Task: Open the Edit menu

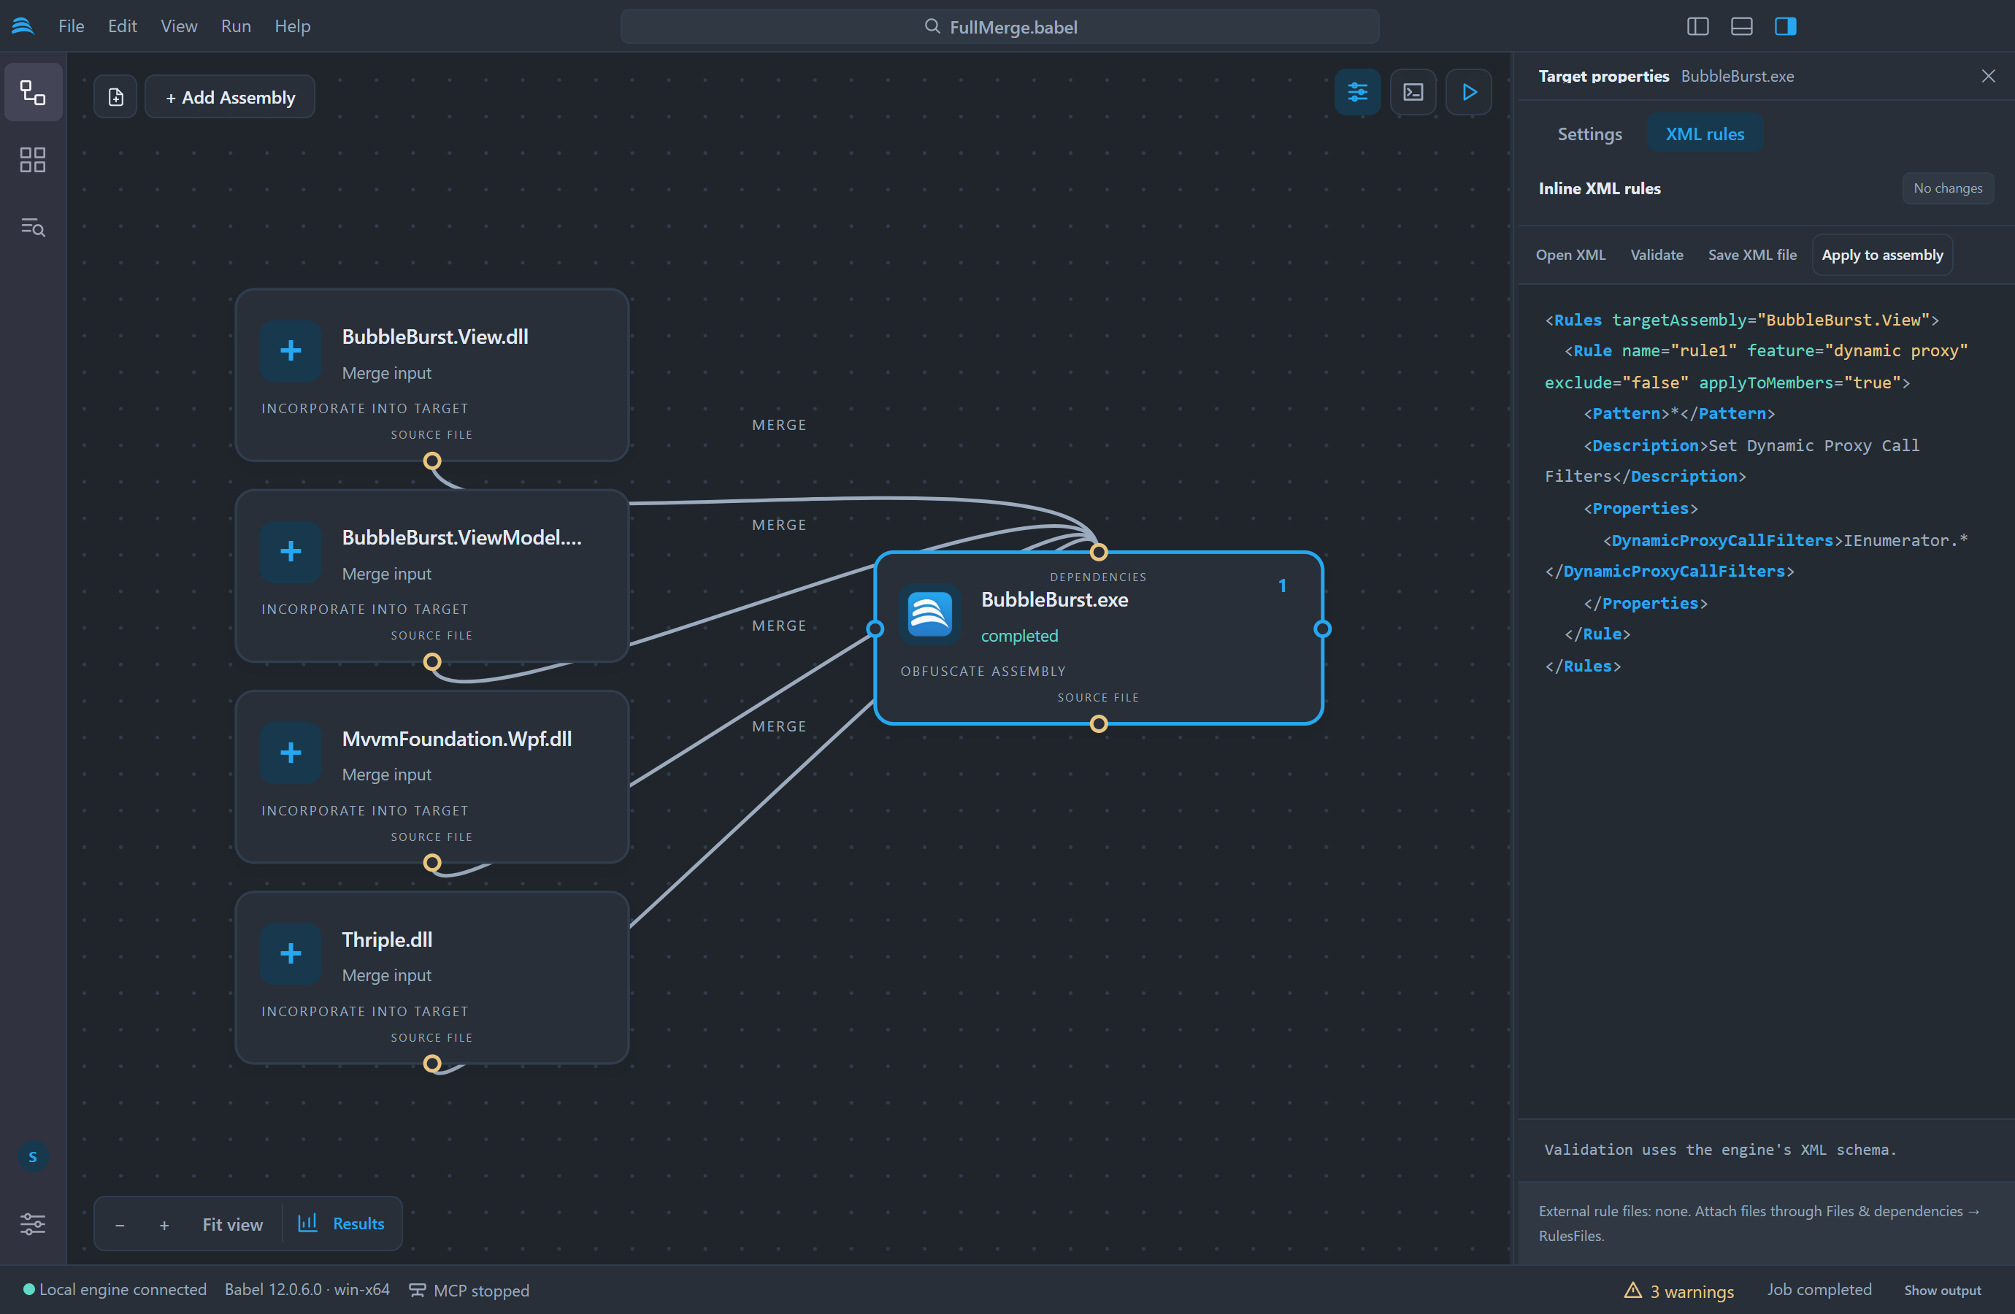Action: click(x=123, y=26)
